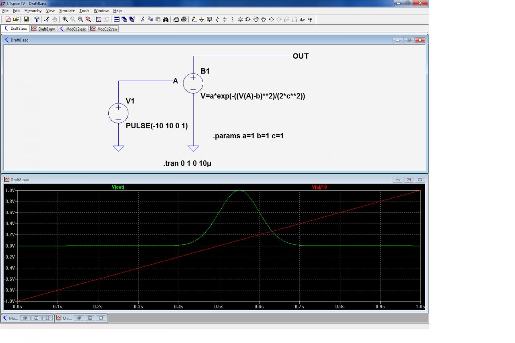Image resolution: width=515 pixels, height=343 pixels.
Task: Click the .tran 0 1 0 10µ directive
Action: pos(187,164)
